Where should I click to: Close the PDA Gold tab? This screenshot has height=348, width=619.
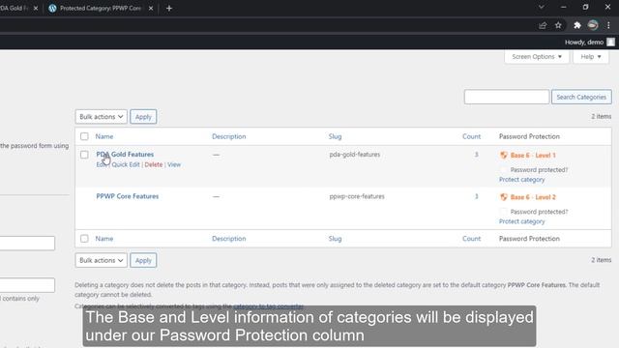(36, 9)
